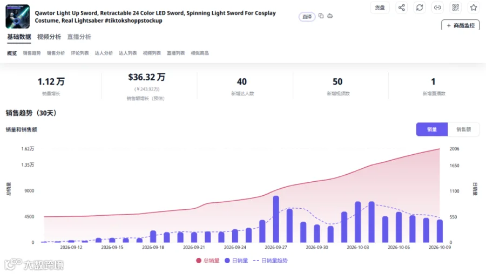Open the lightsaber product thumbnail

coord(18,16)
